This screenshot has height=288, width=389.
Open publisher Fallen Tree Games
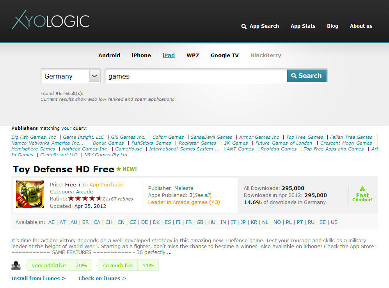pos(351,137)
